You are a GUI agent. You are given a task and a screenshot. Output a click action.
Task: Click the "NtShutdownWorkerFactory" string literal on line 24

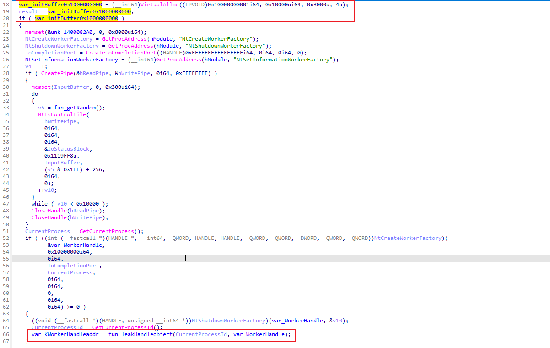click(224, 46)
